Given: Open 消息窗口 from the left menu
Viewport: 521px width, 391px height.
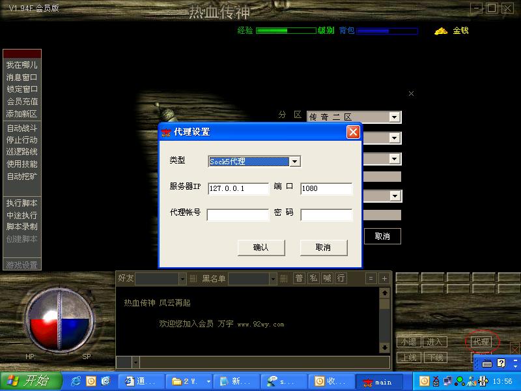Looking at the screenshot, I should point(22,78).
